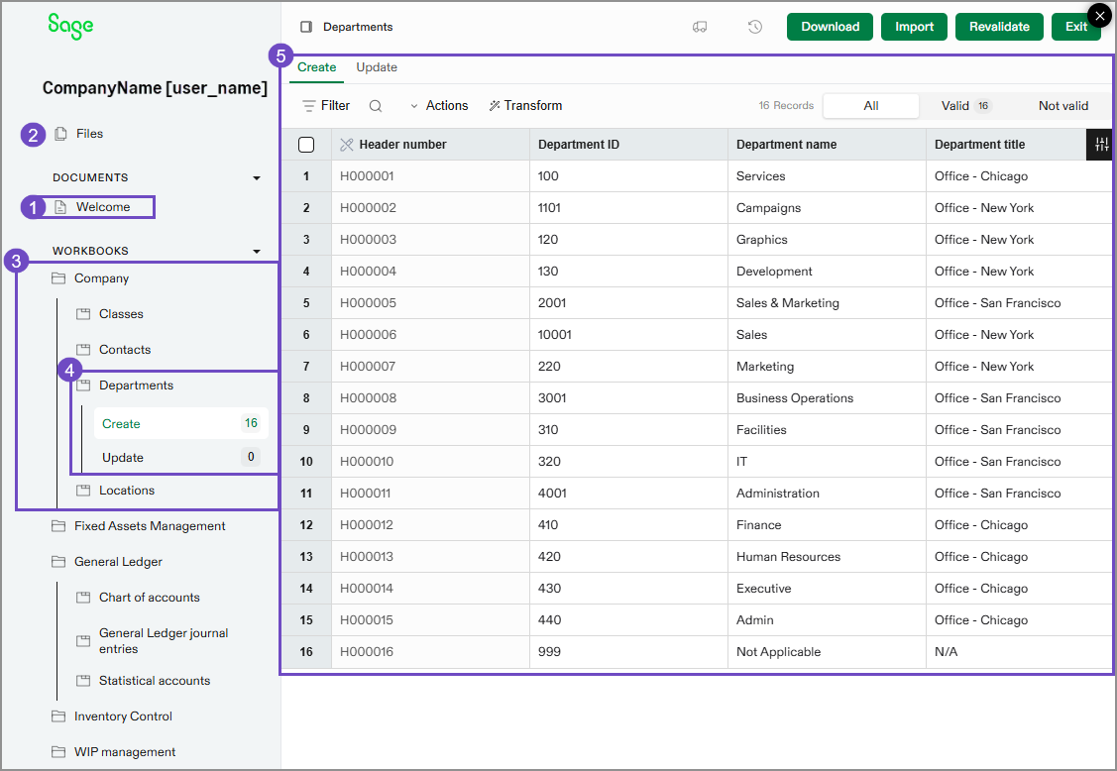Toggle the Not valid records filter
Viewport: 1117px width, 771px height.
click(x=1065, y=105)
